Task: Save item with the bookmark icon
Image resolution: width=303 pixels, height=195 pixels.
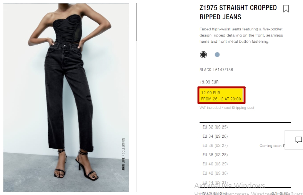Action: pyautogui.click(x=286, y=9)
